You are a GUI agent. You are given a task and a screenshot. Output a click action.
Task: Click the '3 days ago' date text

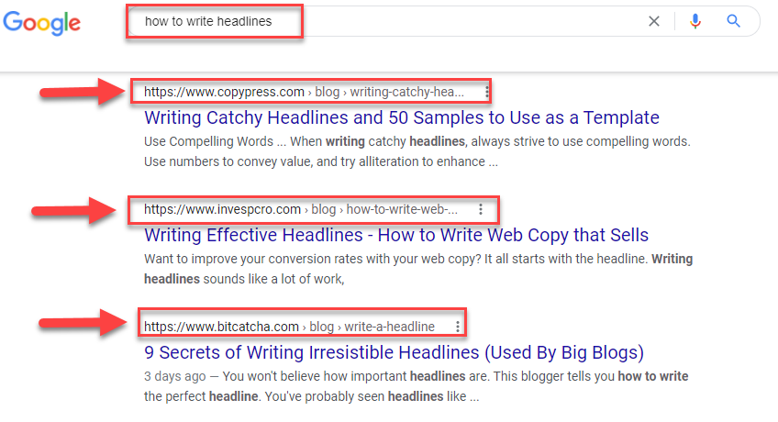[x=174, y=376]
